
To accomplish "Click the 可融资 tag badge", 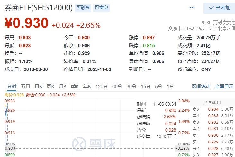I will coord(83,8).
